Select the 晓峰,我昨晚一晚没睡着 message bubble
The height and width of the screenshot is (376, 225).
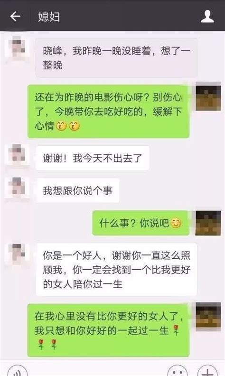point(117,58)
